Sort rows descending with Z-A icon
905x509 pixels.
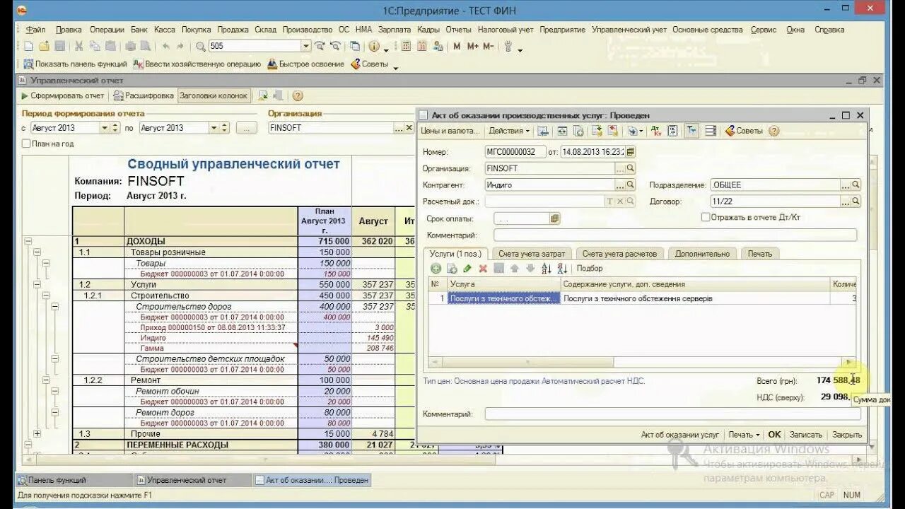[562, 269]
